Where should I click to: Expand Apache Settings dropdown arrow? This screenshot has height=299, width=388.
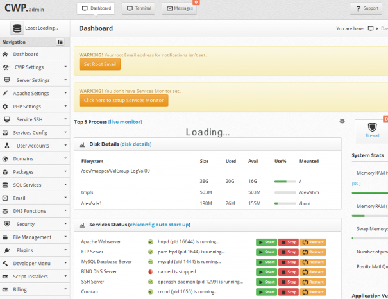point(65,93)
